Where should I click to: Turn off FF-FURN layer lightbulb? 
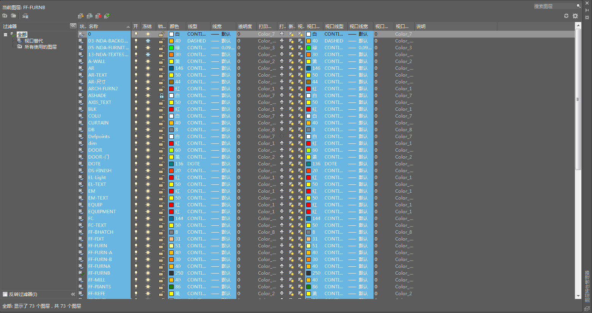(x=136, y=246)
